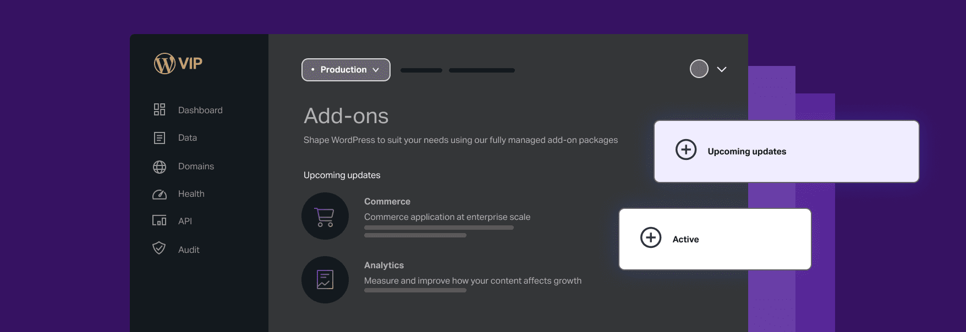Image resolution: width=966 pixels, height=332 pixels.
Task: Go to the Domains menu item
Action: 196,167
